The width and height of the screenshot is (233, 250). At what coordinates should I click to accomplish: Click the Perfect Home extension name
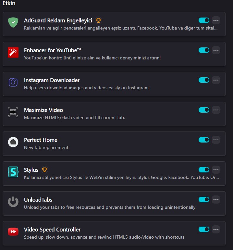(x=41, y=140)
